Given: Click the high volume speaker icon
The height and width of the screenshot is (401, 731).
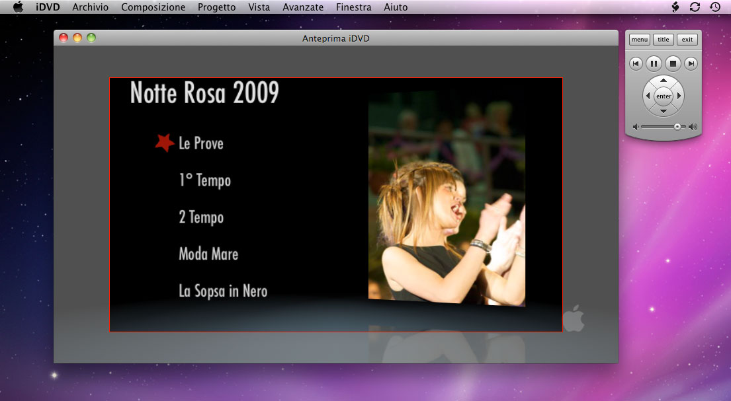Looking at the screenshot, I should pyautogui.click(x=693, y=127).
